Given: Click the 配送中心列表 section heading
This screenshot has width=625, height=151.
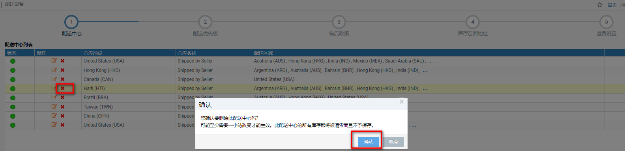Looking at the screenshot, I should 19,45.
